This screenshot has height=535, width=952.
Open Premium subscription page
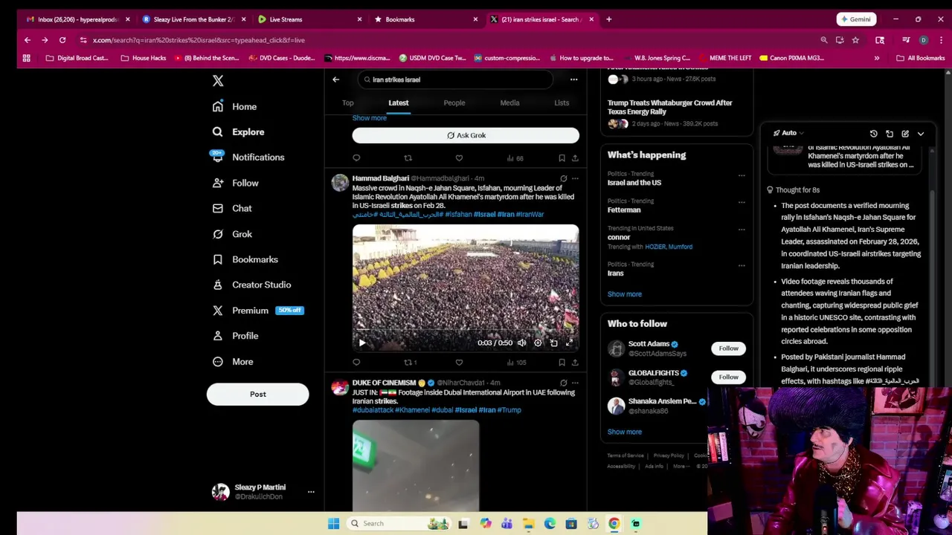tap(257, 311)
